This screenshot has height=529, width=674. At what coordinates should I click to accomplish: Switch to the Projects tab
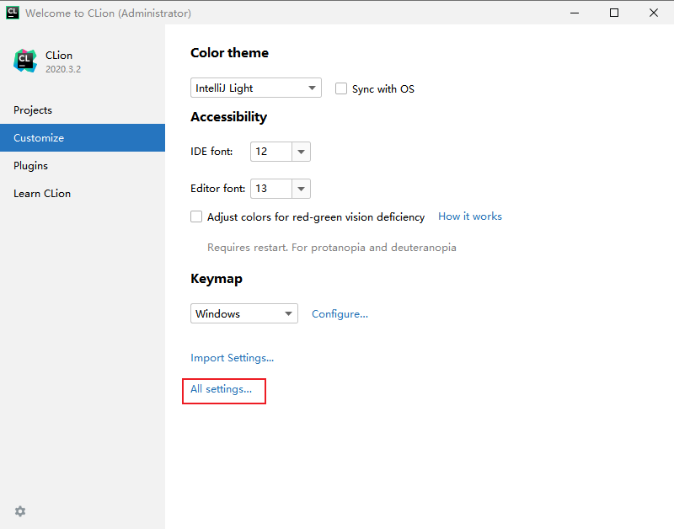33,110
